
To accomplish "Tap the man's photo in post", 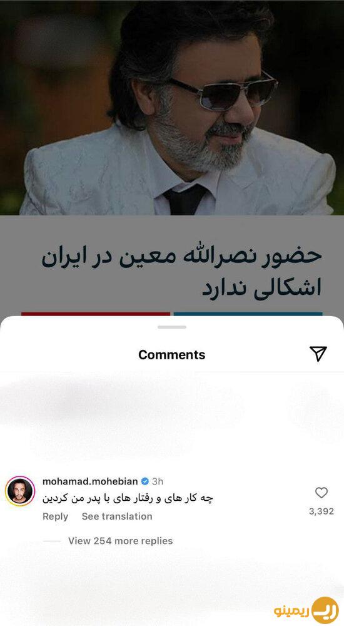I will point(172,108).
